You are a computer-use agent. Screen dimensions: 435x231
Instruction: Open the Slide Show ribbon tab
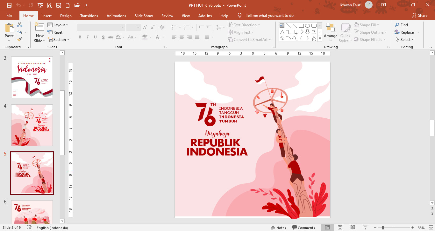(144, 15)
